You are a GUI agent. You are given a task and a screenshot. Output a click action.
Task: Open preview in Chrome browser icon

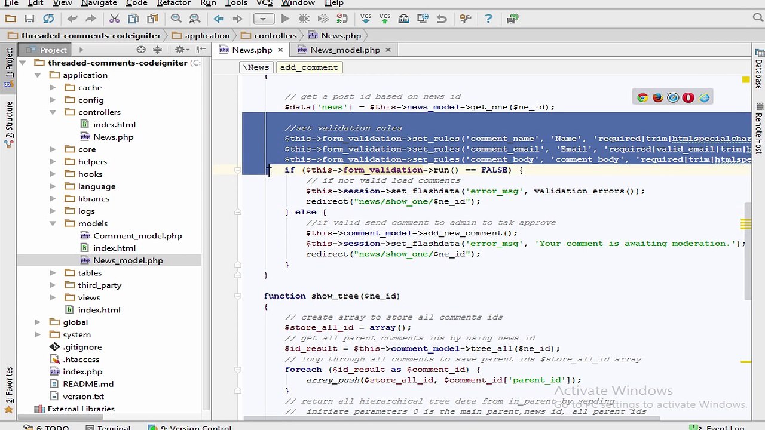click(642, 98)
